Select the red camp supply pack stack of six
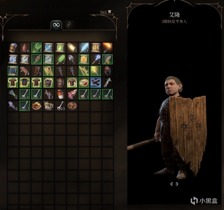224x210 pixels. (x=25, y=48)
